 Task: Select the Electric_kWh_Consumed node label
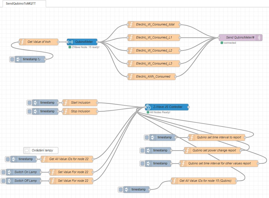(x=153, y=76)
